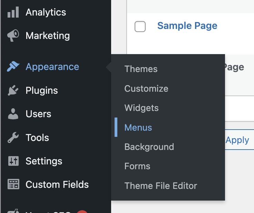
Task: Open the Plugins menu label
Action: (x=42, y=91)
